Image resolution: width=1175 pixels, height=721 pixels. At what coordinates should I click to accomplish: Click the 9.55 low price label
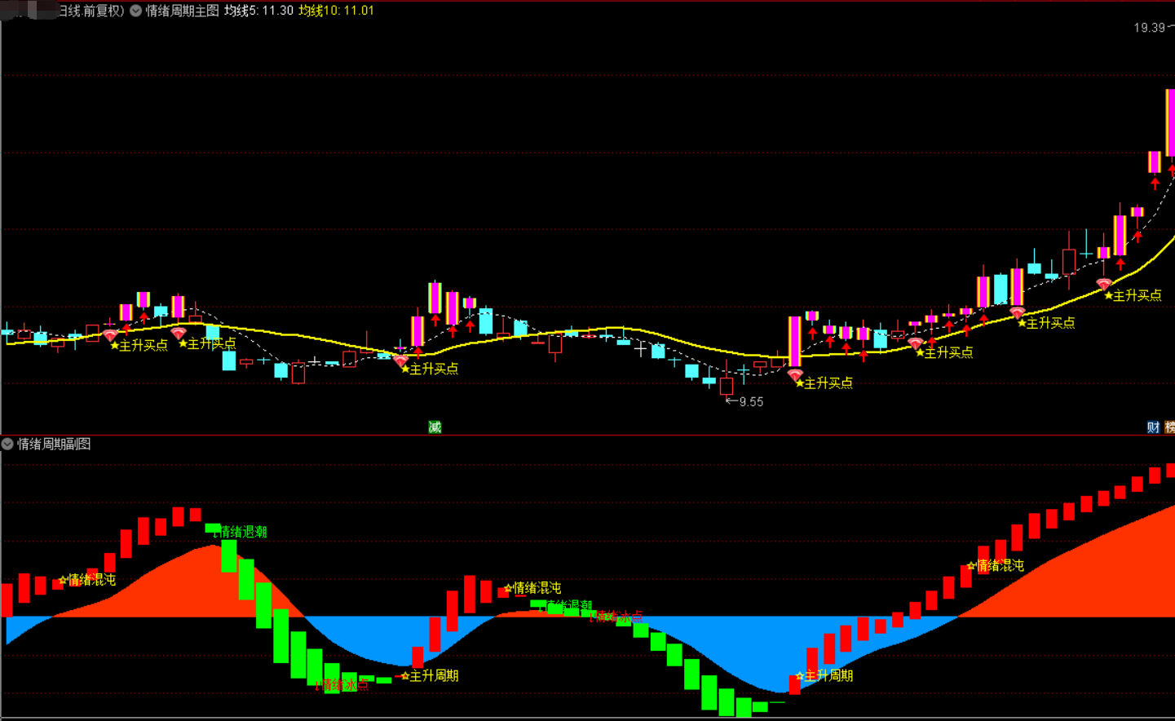pyautogui.click(x=751, y=401)
